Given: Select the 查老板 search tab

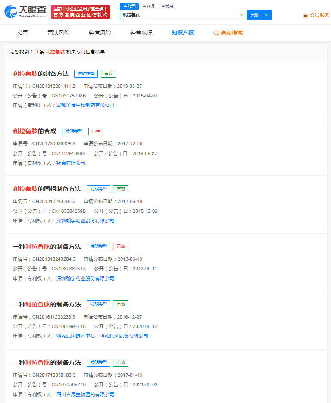Looking at the screenshot, I should (148, 6).
